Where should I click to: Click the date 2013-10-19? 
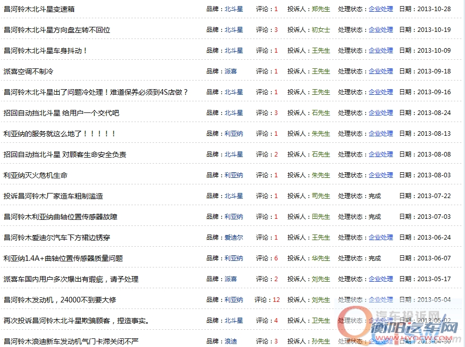coord(434,29)
